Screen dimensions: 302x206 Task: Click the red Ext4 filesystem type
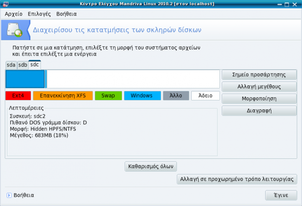tap(18, 96)
